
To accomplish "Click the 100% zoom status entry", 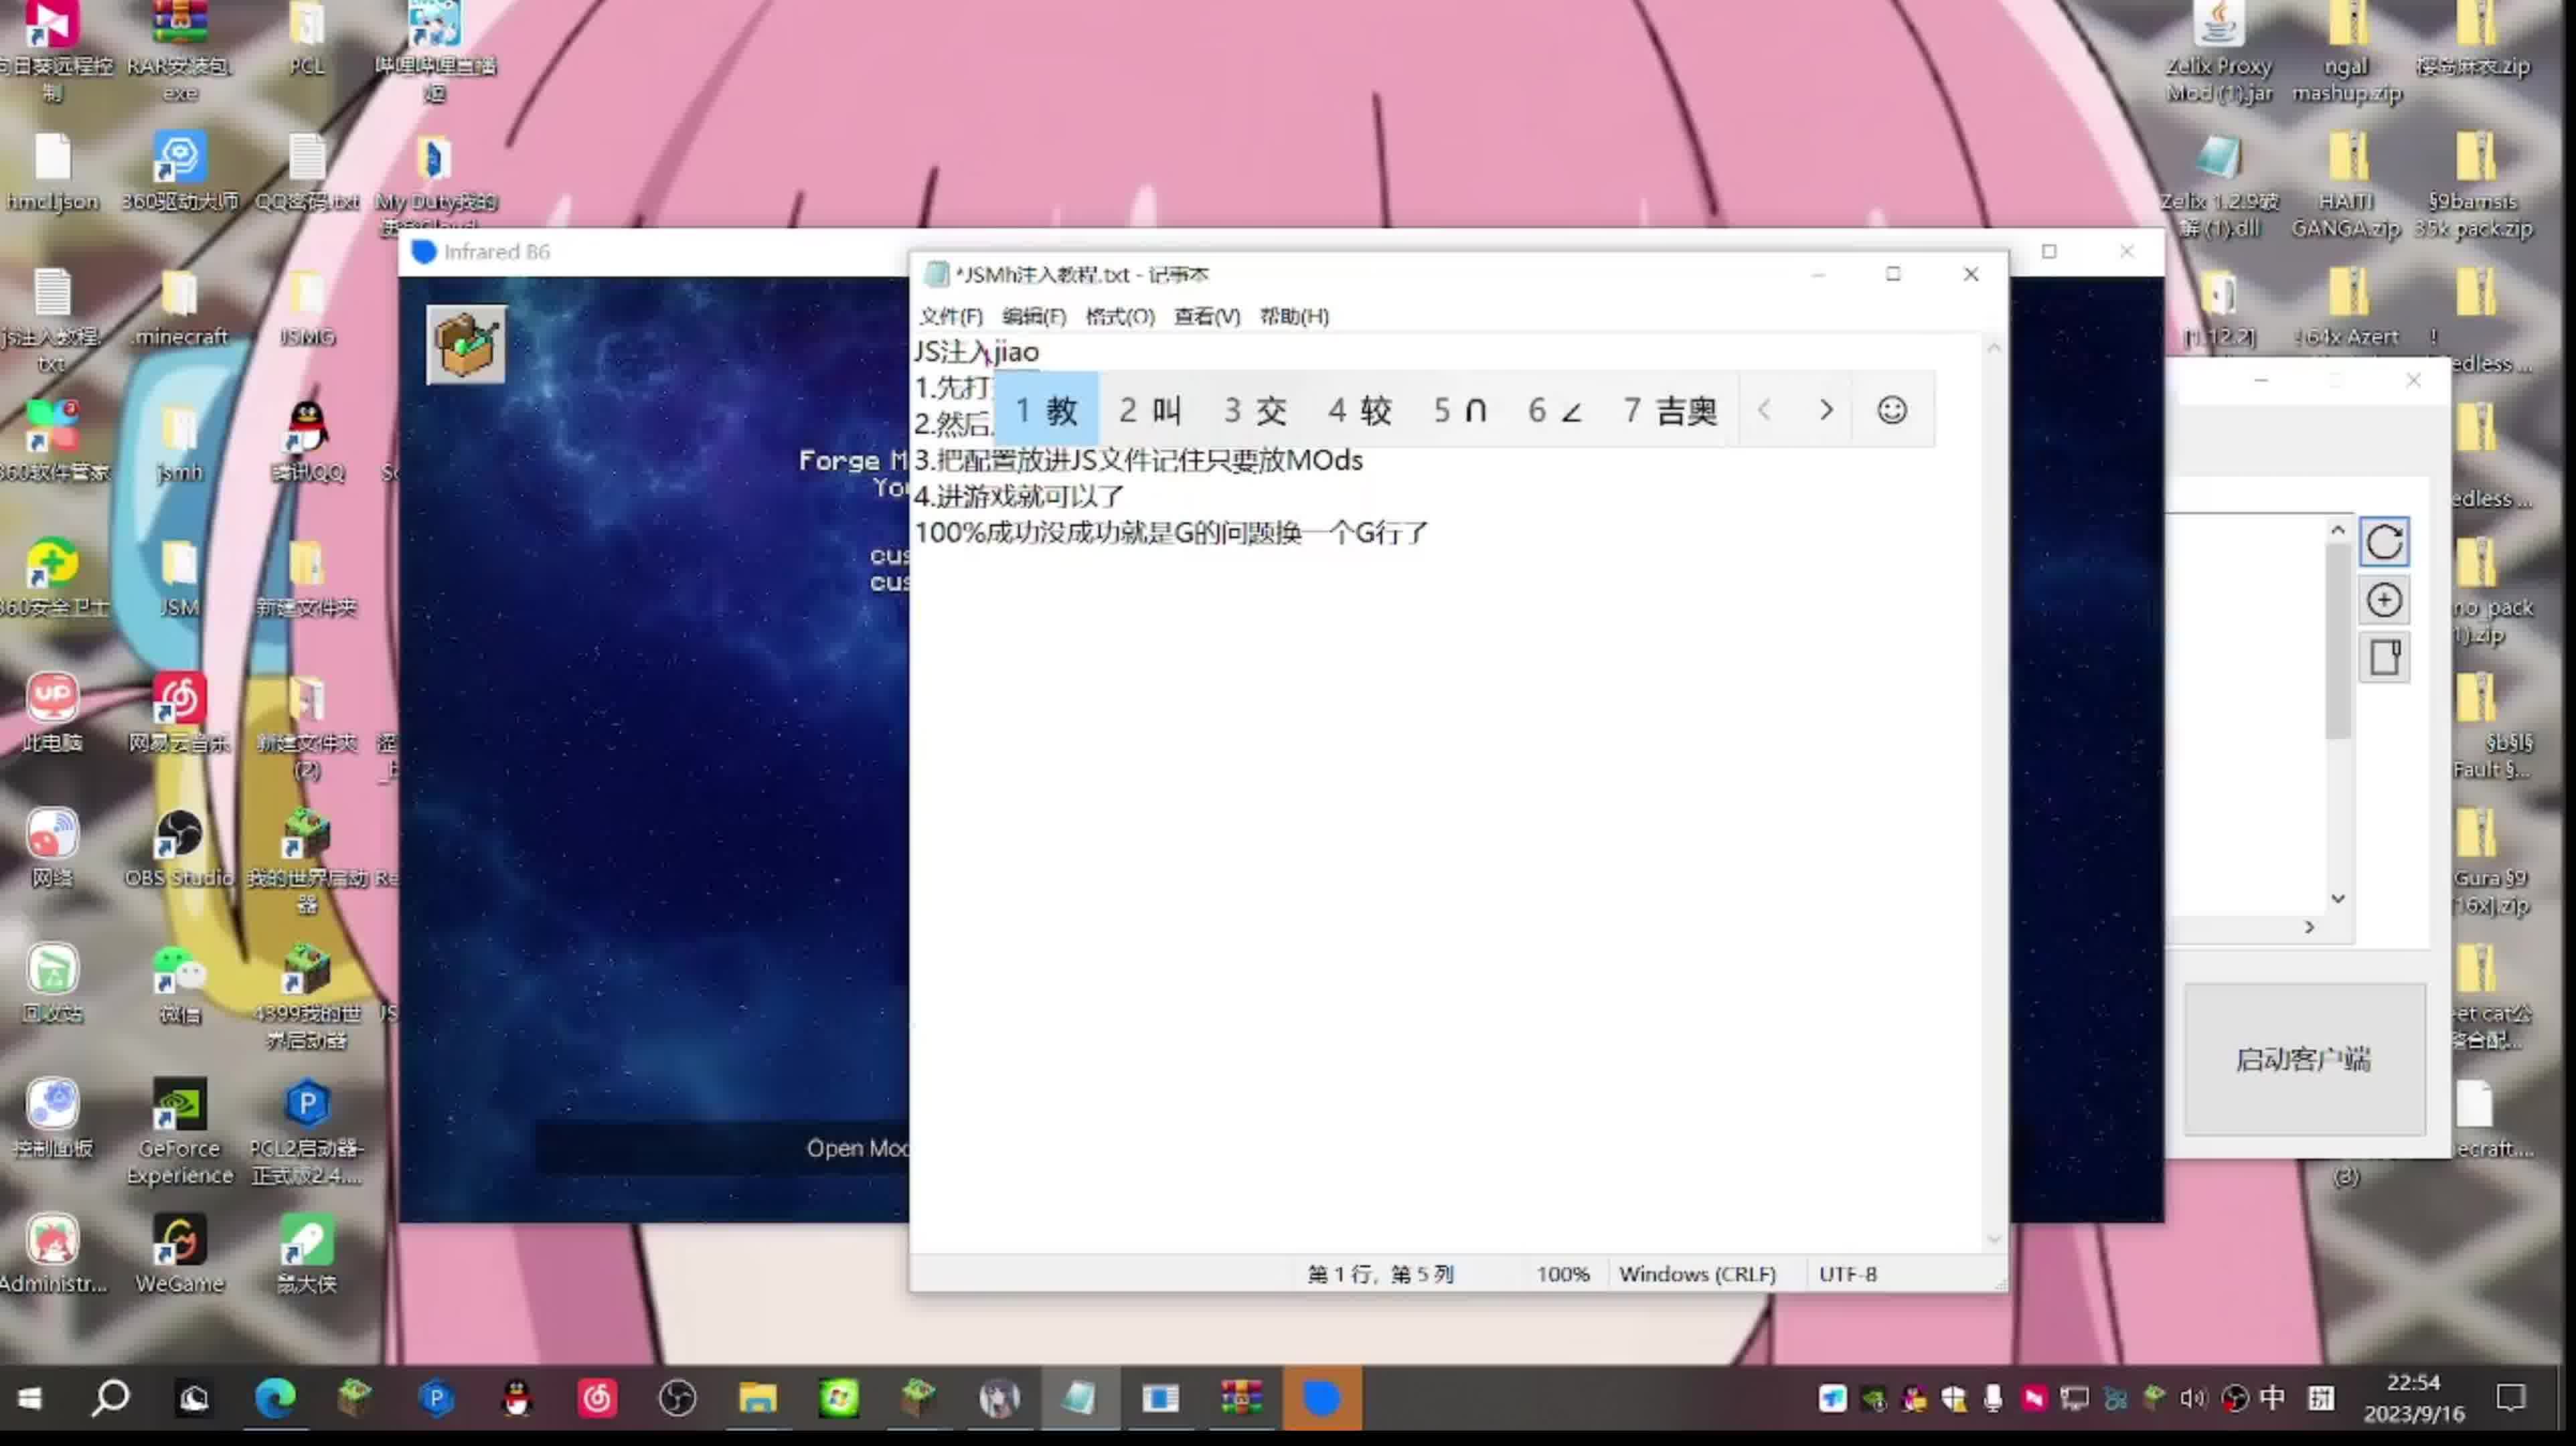I will click(x=1562, y=1274).
